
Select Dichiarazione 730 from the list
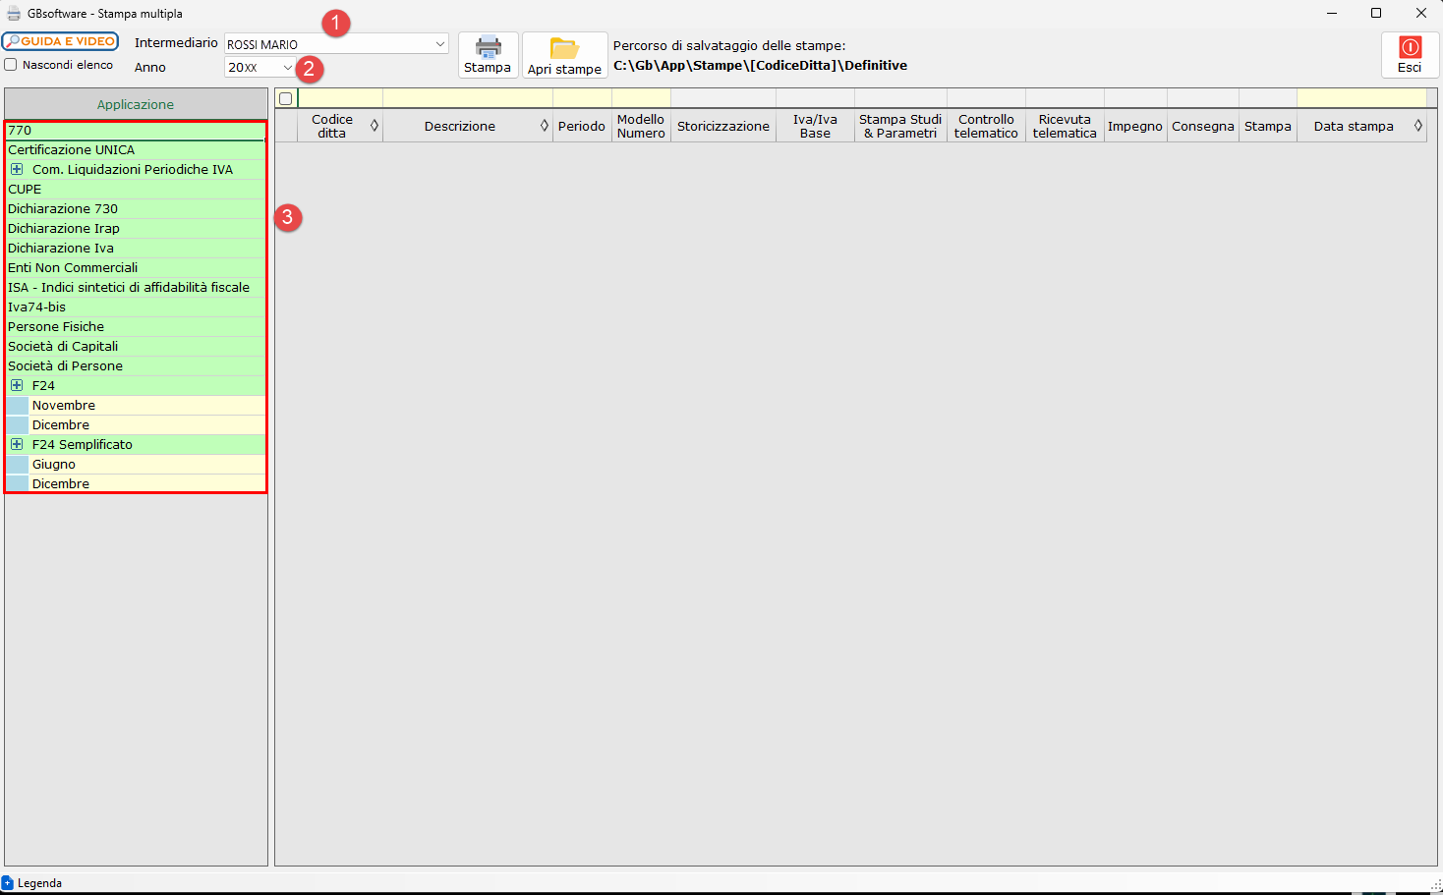[x=63, y=209]
